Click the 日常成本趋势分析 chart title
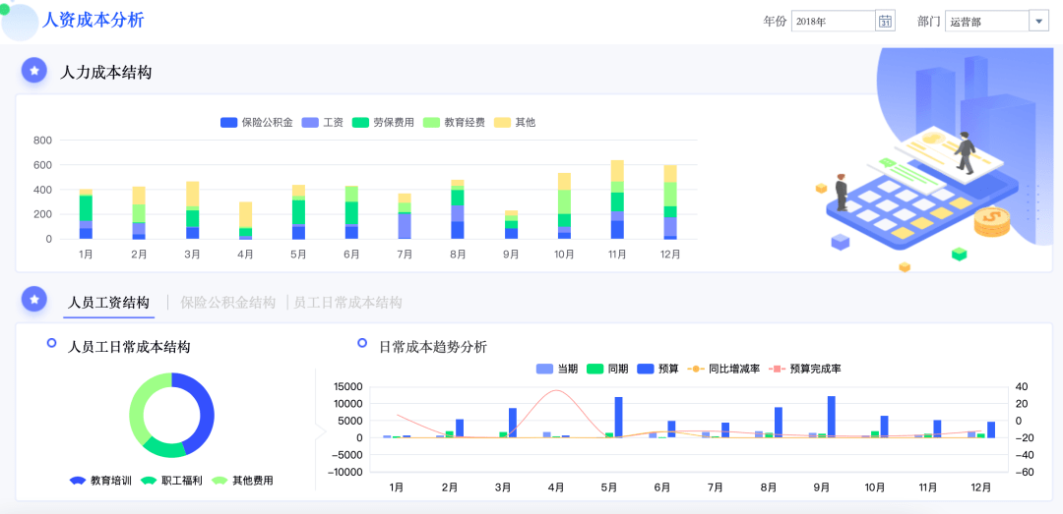The image size is (1063, 514). point(432,347)
